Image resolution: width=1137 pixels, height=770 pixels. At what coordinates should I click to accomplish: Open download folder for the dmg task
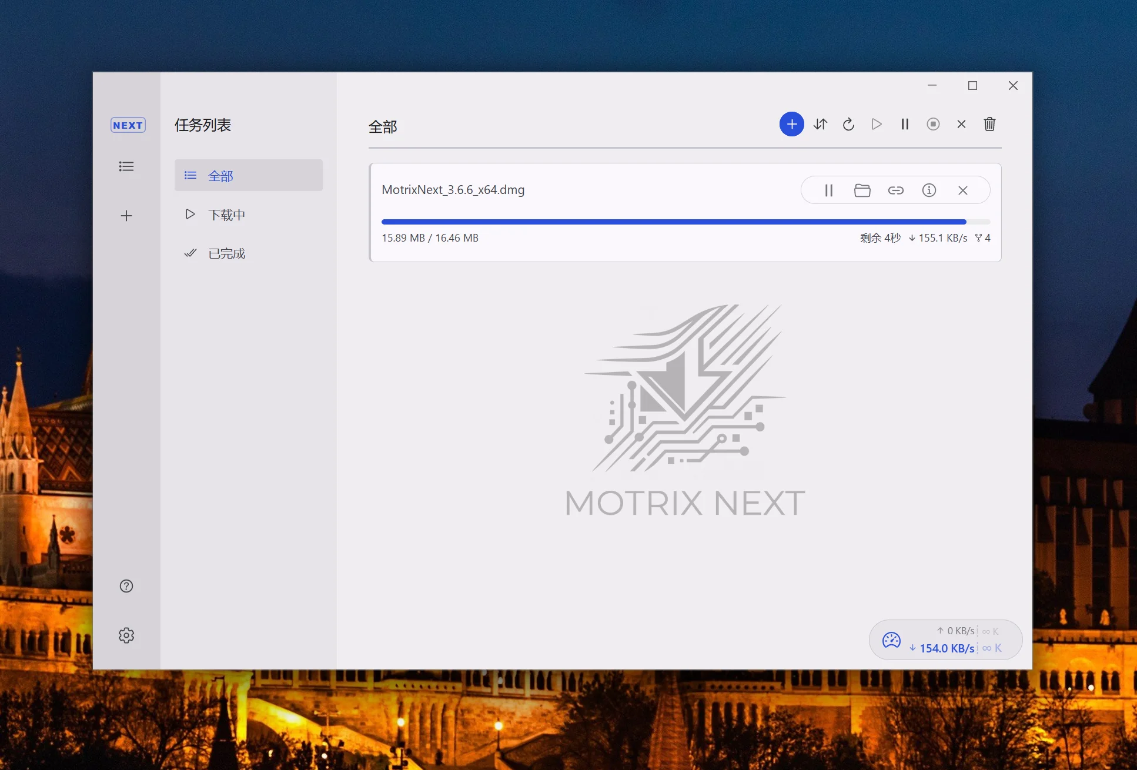click(862, 190)
